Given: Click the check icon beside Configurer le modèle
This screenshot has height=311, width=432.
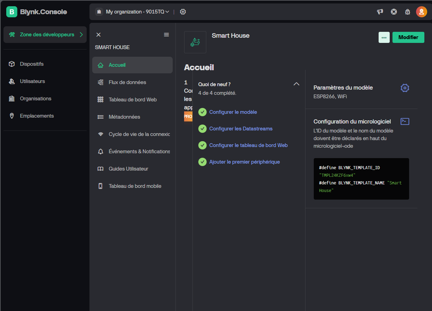Looking at the screenshot, I should click(x=202, y=112).
